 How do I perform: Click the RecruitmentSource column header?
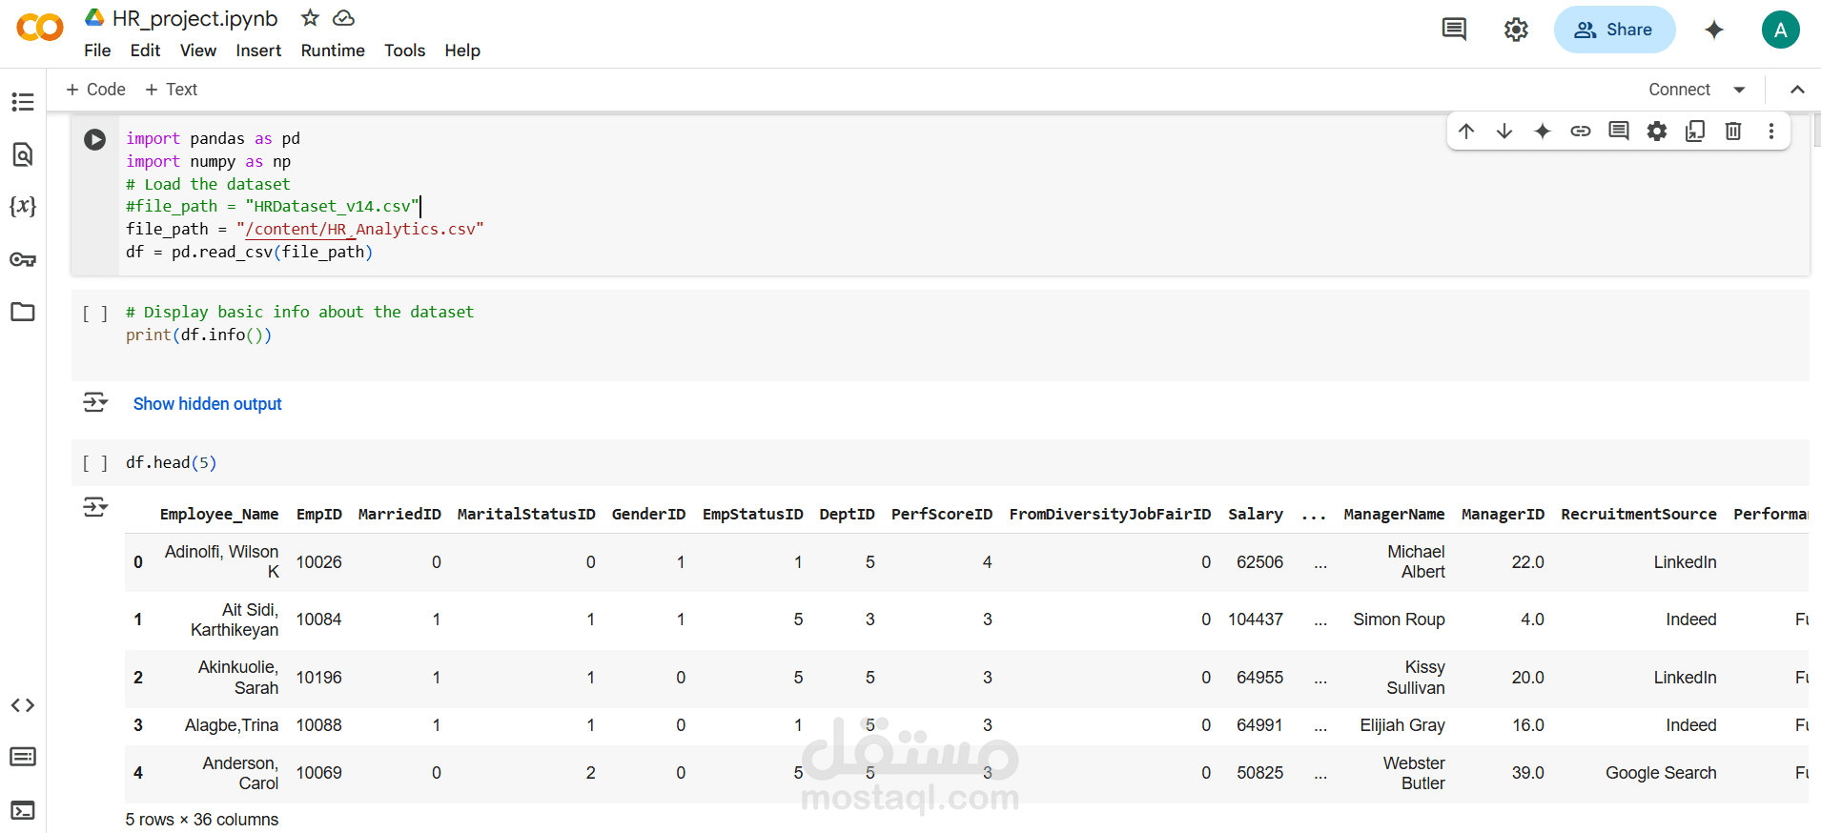[1638, 515]
